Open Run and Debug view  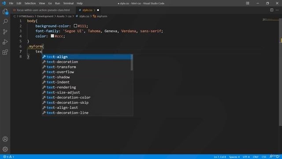[5, 42]
